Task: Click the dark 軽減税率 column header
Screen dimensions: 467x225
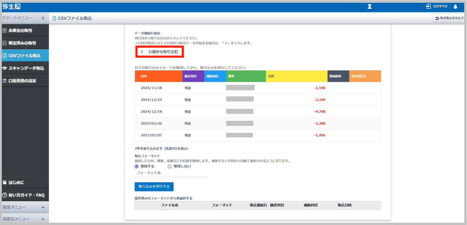Action: [338, 76]
